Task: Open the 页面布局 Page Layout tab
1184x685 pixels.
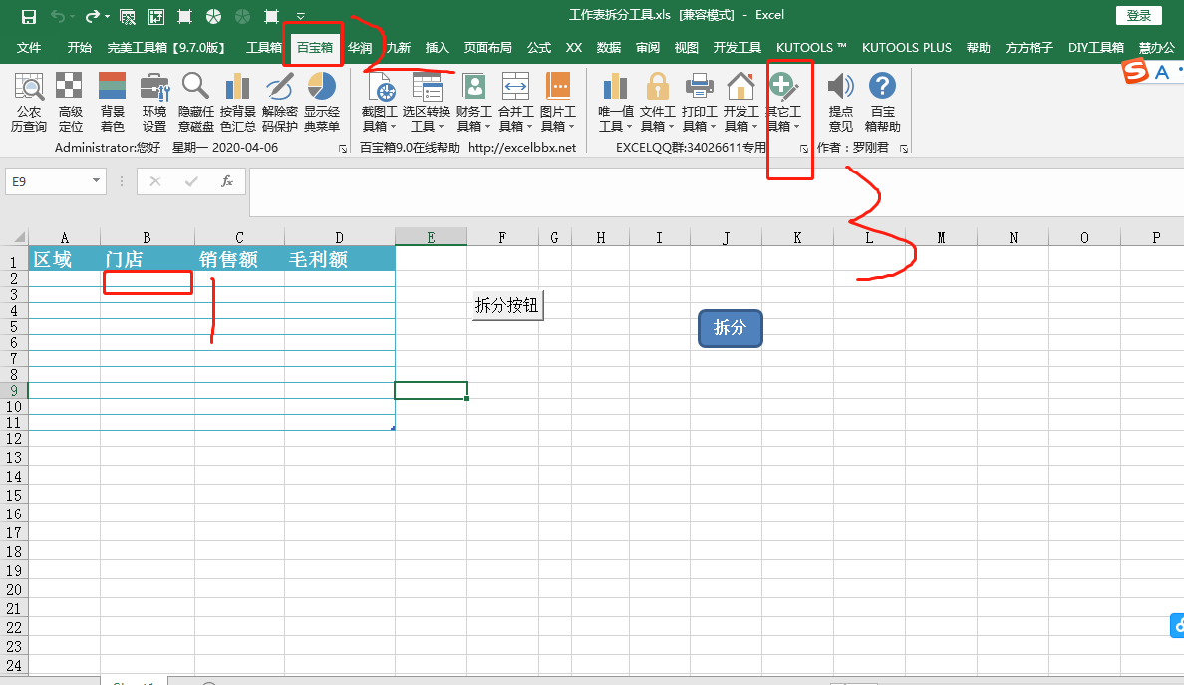Action: click(x=487, y=48)
